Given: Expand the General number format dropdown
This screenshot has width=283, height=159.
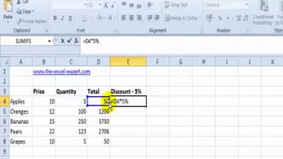Looking at the screenshot, I should pos(246,5).
